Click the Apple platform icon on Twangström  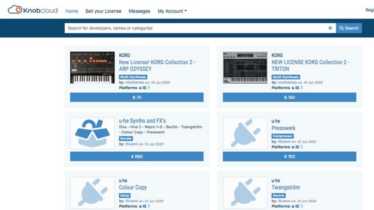[293, 206]
